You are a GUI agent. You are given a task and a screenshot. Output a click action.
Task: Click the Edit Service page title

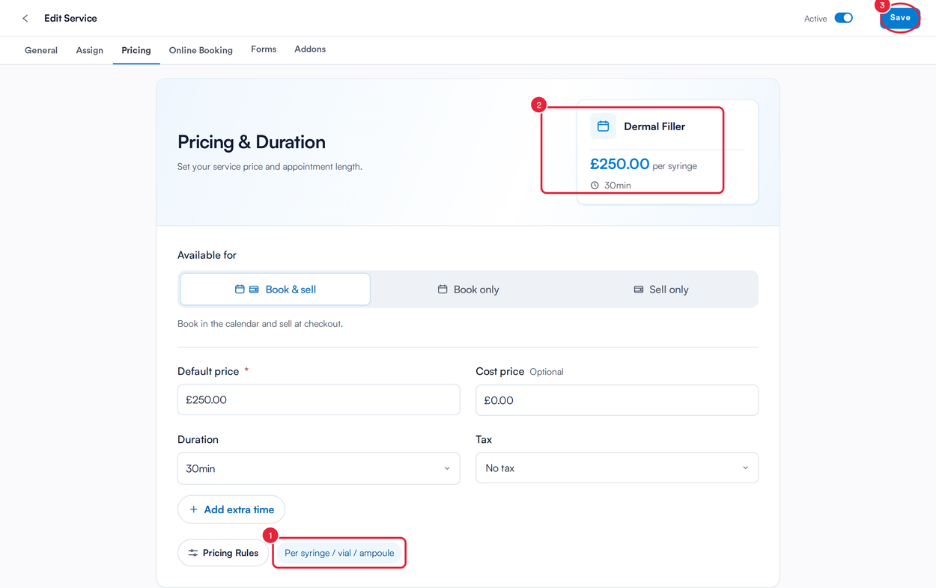70,18
